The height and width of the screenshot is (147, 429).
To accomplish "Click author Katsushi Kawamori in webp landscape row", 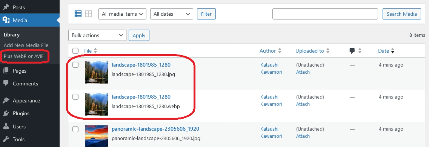I will (x=271, y=101).
